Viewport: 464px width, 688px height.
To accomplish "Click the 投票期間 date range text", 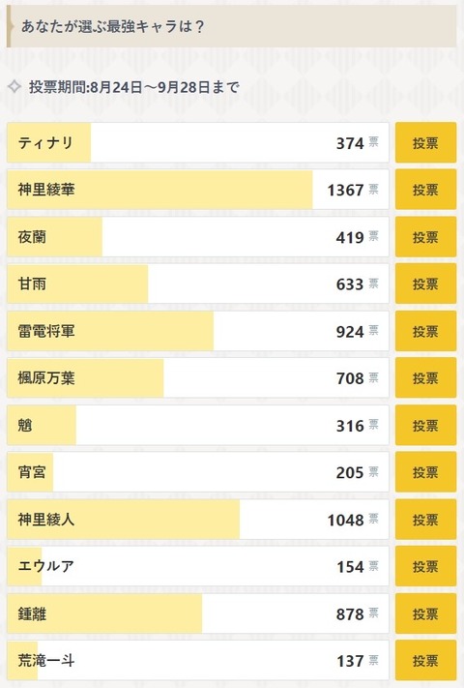I will click(x=134, y=87).
